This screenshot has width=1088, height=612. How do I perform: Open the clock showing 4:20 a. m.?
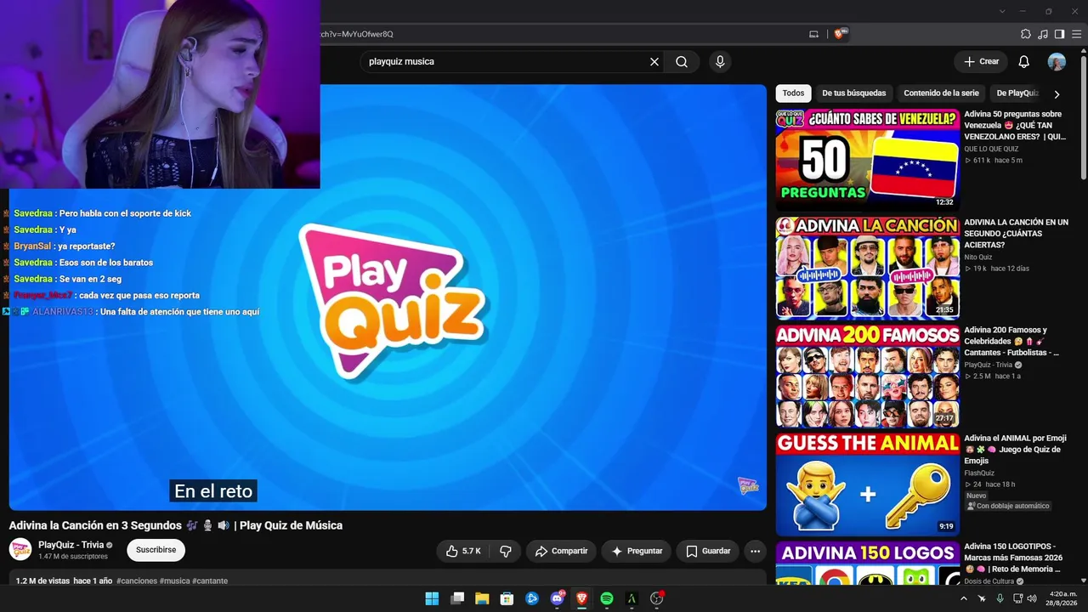point(1062,598)
